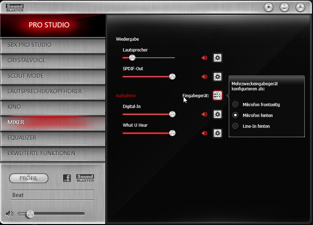The height and width of the screenshot is (225, 313).
Task: Open Lautsprecher settings gear
Action: click(x=217, y=58)
